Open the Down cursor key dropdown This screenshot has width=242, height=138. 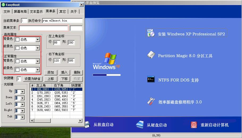click(23, 98)
